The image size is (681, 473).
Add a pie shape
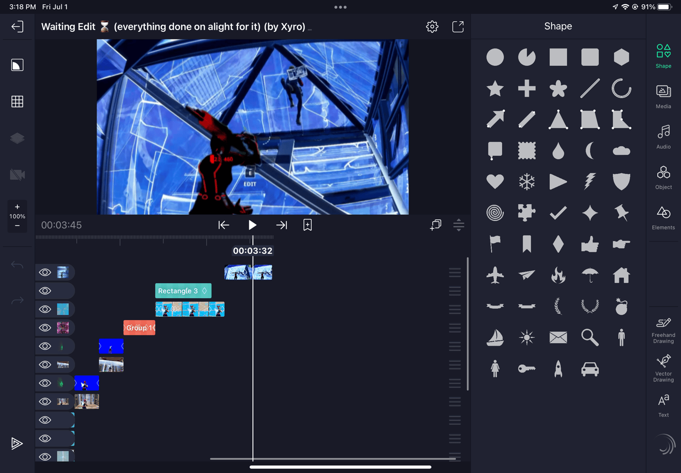click(527, 57)
